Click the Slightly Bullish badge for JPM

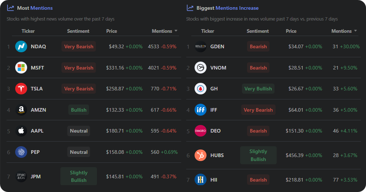tap(79, 176)
